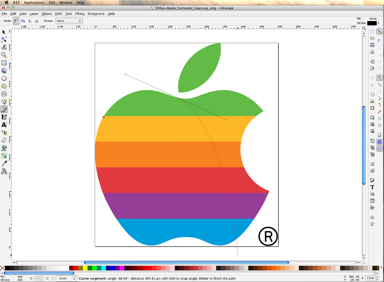384x282 pixels.
Task: Open the Path menu
Action: (58, 14)
